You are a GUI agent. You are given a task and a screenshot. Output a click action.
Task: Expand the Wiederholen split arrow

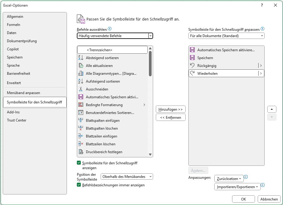pyautogui.click(x=261, y=73)
